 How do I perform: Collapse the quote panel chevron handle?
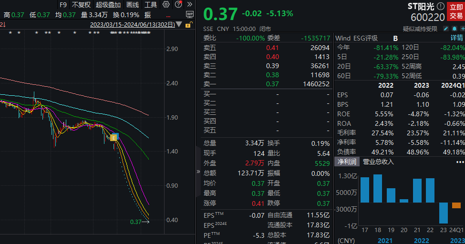click(198, 172)
